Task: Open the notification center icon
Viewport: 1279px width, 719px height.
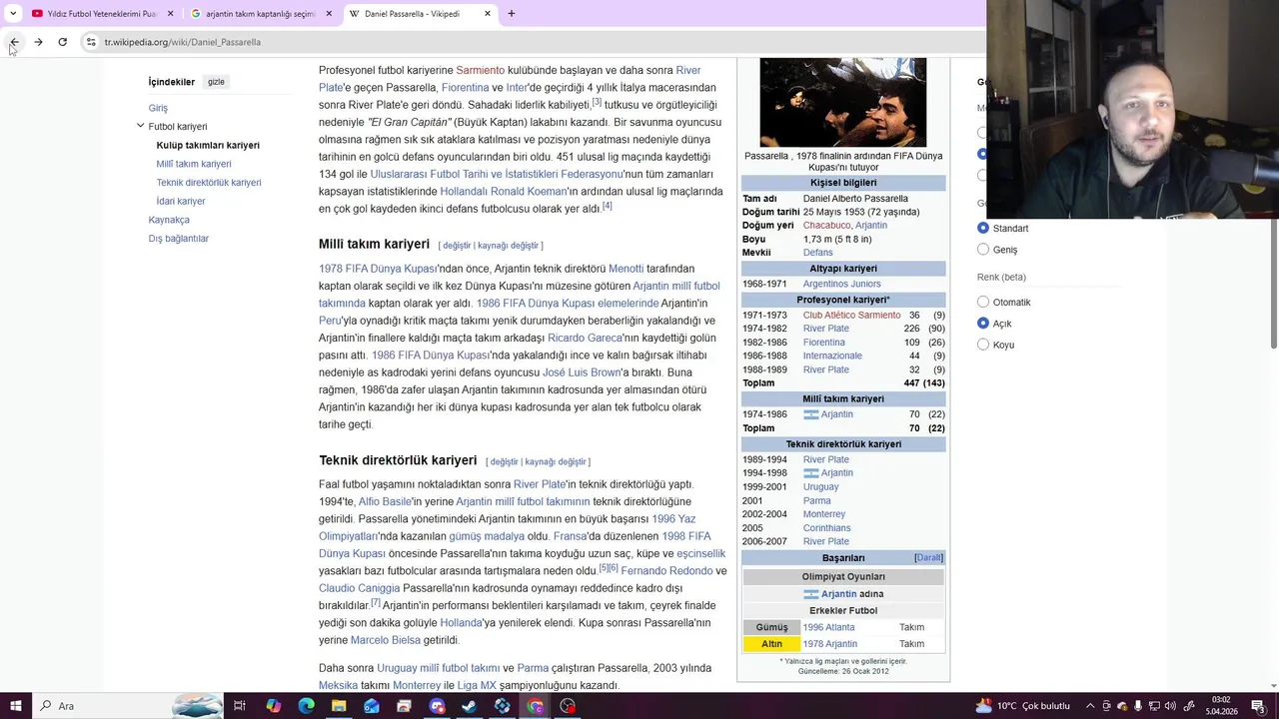Action: point(1258,706)
